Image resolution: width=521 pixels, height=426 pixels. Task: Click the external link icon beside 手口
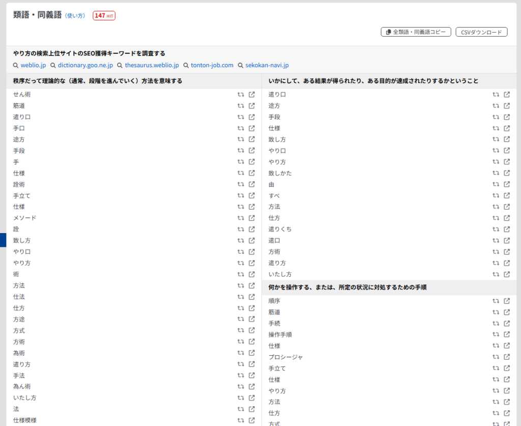coord(252,128)
